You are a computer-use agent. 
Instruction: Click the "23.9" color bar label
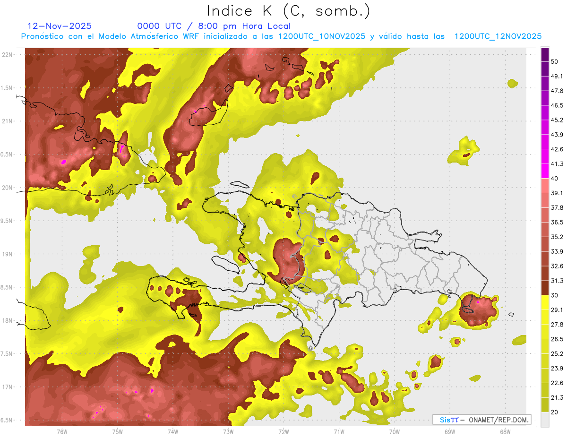coord(557,369)
